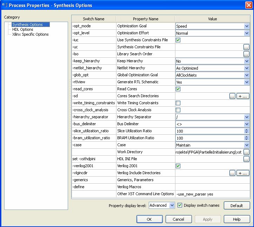Click the OK button
Viewport: 254px width, 227px height.
tap(149, 219)
